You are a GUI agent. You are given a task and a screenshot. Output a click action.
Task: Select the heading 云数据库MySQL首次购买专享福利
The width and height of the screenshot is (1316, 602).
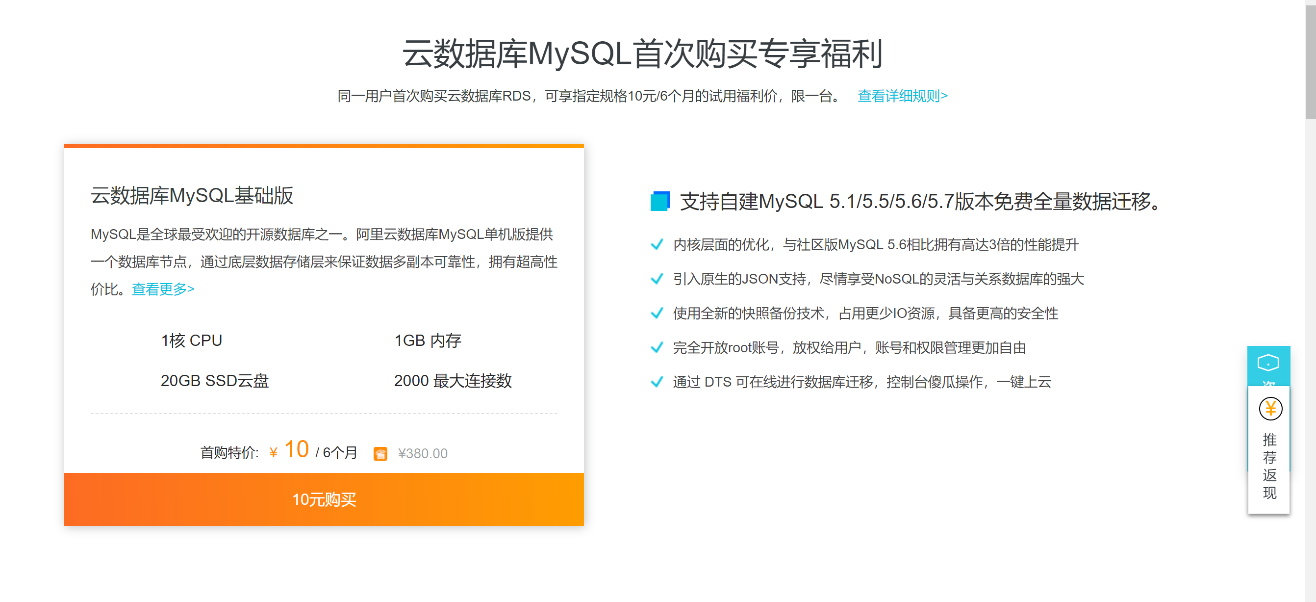[642, 53]
